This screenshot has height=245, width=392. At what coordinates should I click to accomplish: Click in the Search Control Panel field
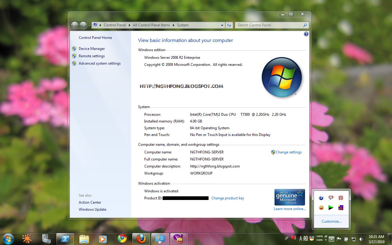269,25
